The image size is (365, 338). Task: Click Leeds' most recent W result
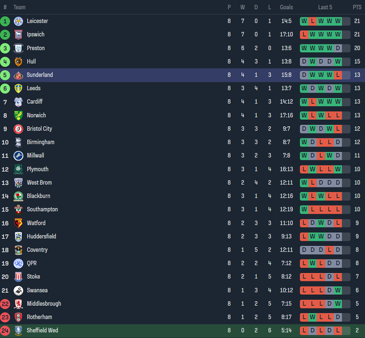[x=338, y=88]
